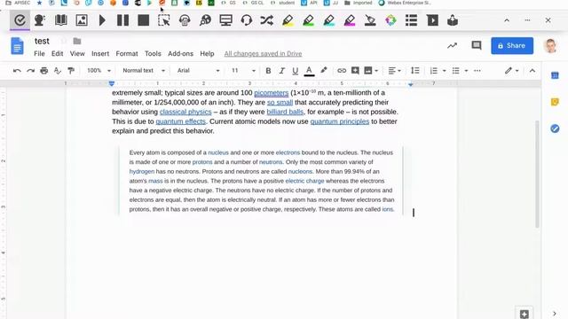Click the clear highlights icon
Screen dimensions: 568x319
tap(370, 20)
